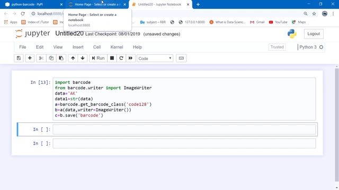Click the Logout button

(314, 34)
